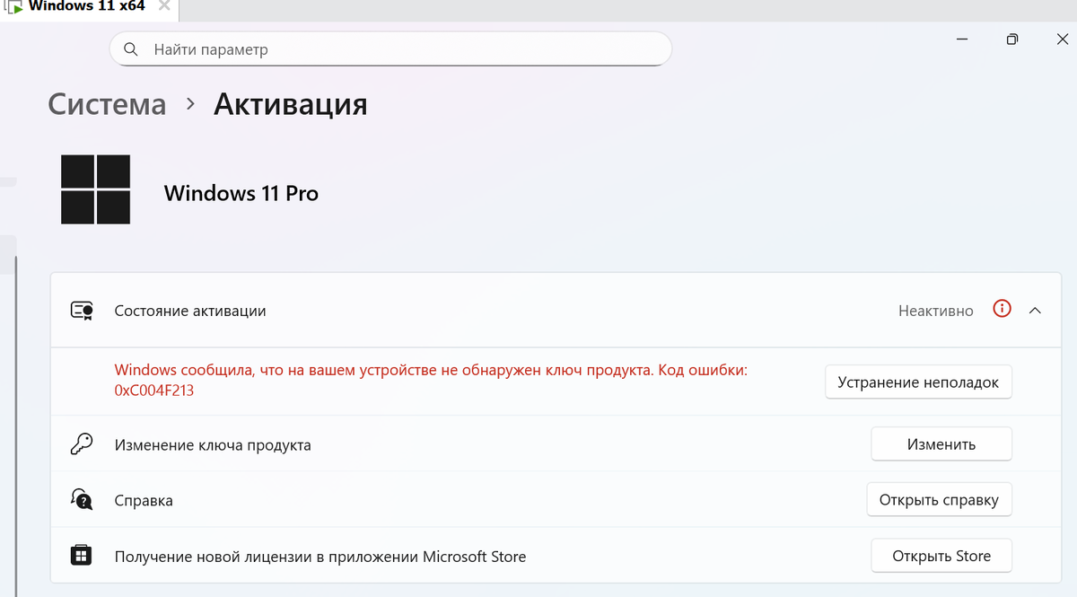The height and width of the screenshot is (597, 1077).
Task: Focus the "Найти параметр" search field
Action: coord(390,49)
